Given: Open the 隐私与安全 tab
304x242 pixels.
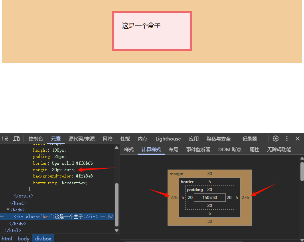Looking at the screenshot, I should 219,139.
